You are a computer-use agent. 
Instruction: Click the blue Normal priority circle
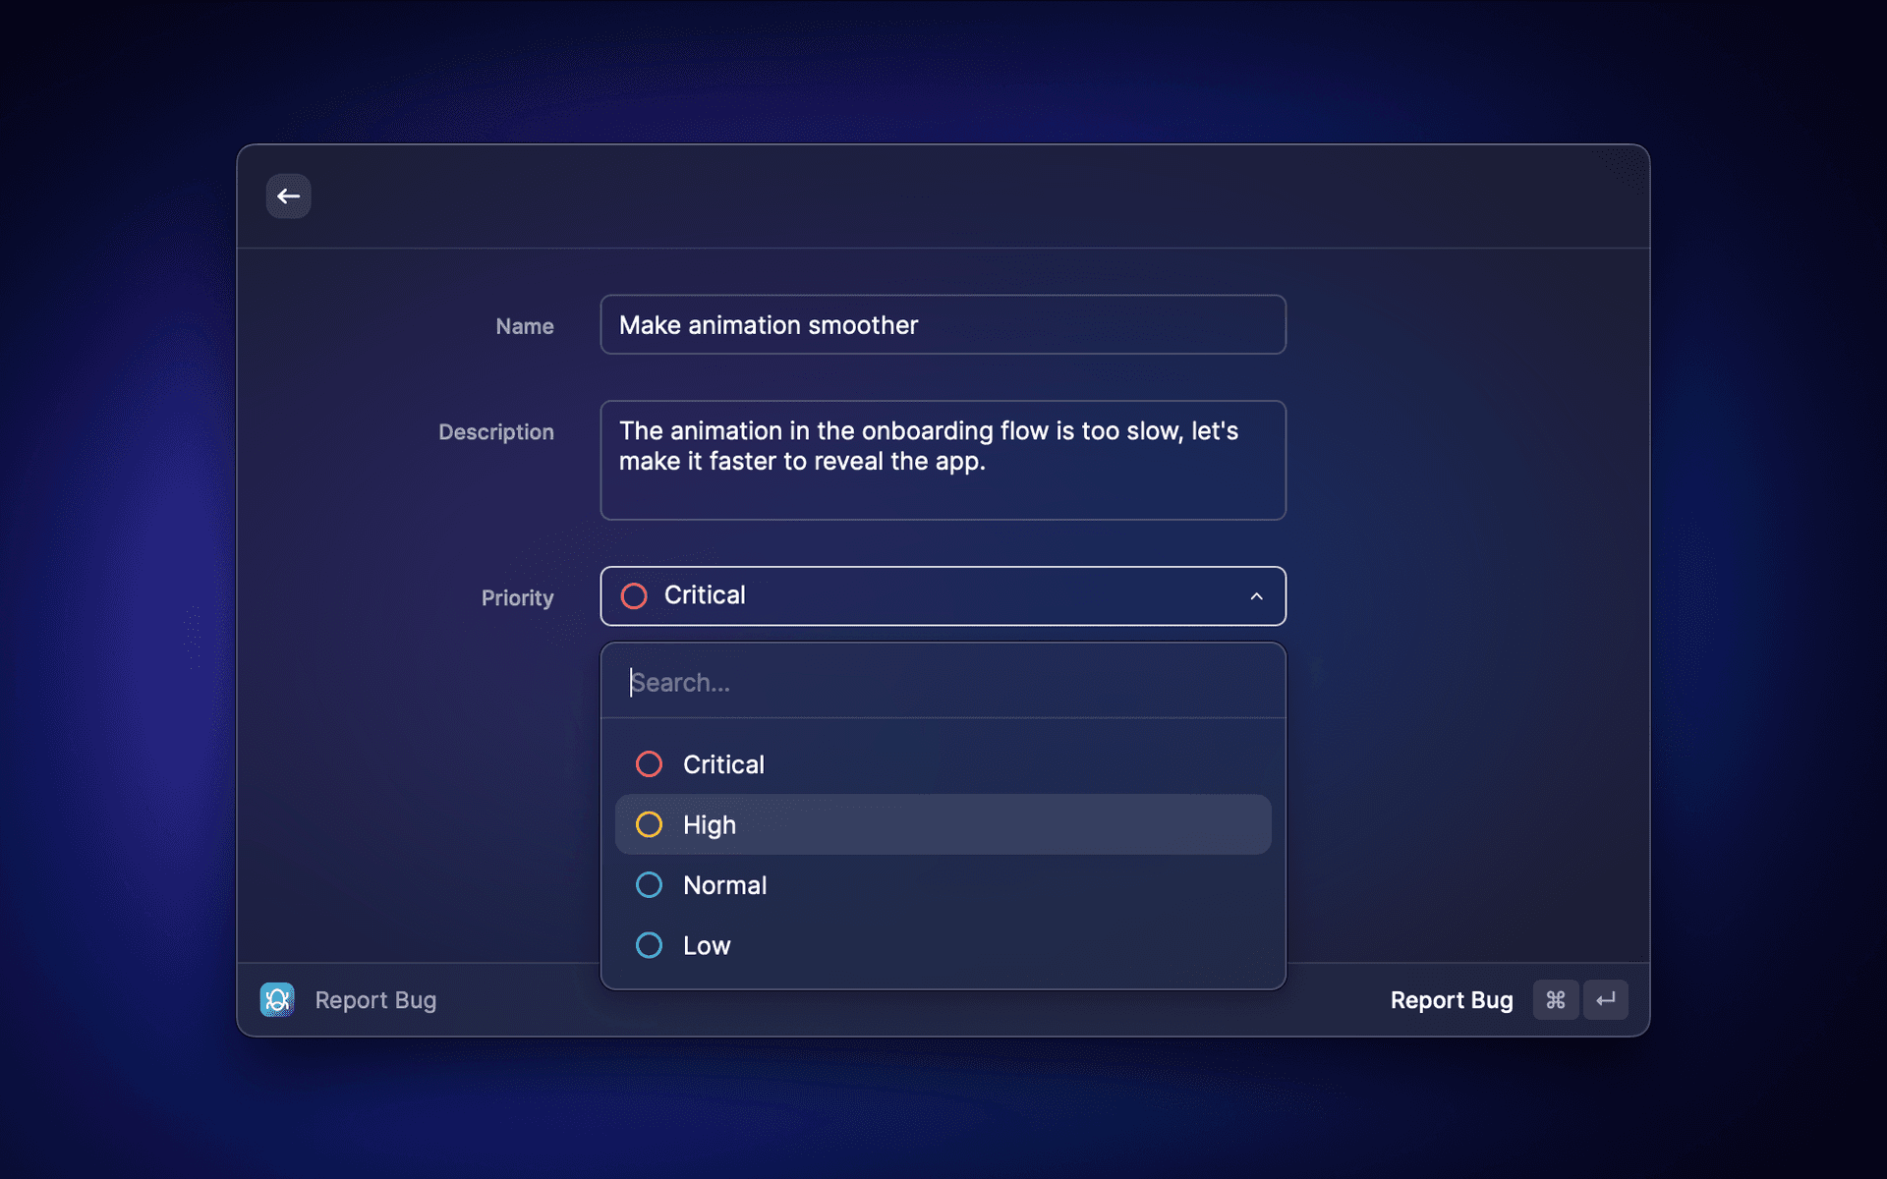[x=649, y=885]
